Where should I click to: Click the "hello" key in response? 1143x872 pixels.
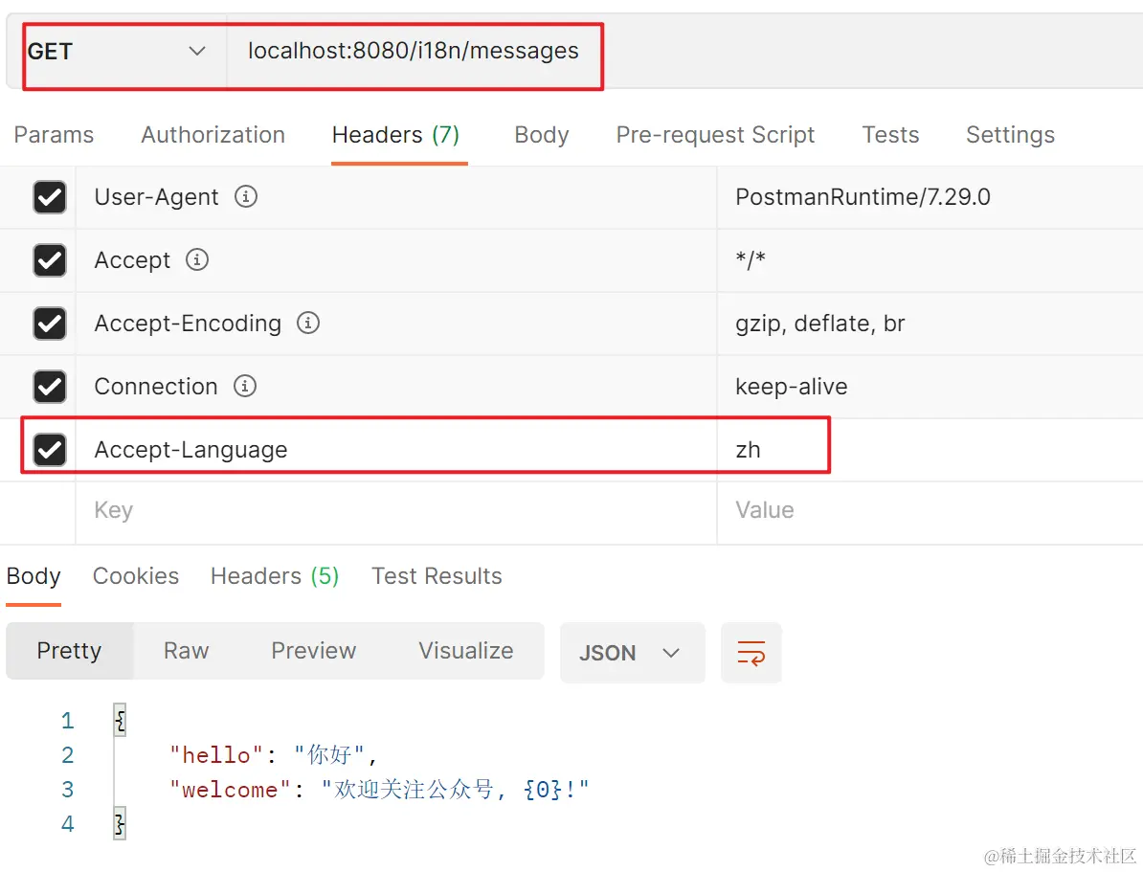215,755
